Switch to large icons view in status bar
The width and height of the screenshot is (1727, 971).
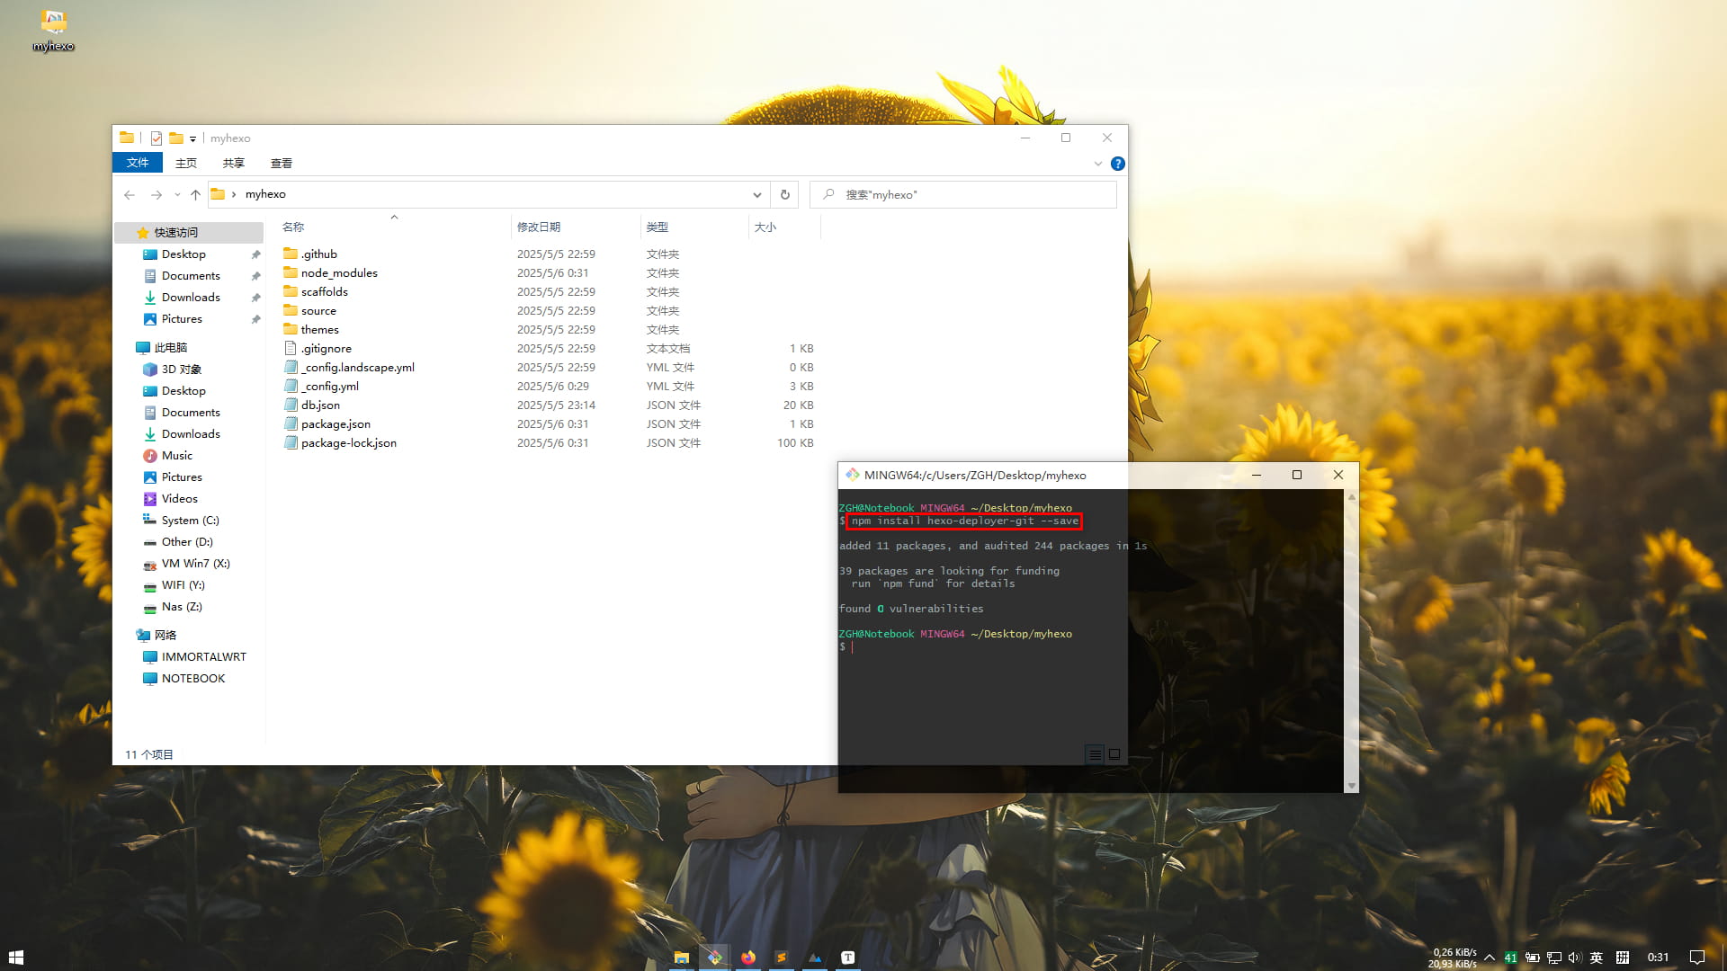[1114, 754]
